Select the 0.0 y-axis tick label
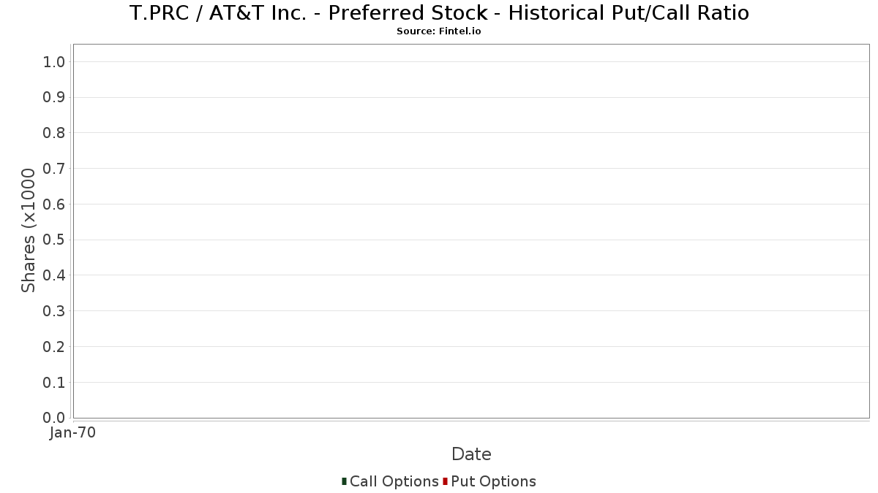The width and height of the screenshot is (878, 493). pos(55,418)
